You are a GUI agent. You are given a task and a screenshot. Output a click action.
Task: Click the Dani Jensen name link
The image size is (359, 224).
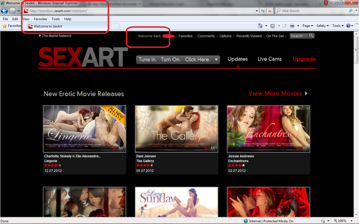[x=146, y=156]
